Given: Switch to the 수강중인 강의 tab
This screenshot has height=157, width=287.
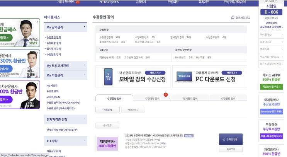Looking at the screenshot, I should click(114, 98).
